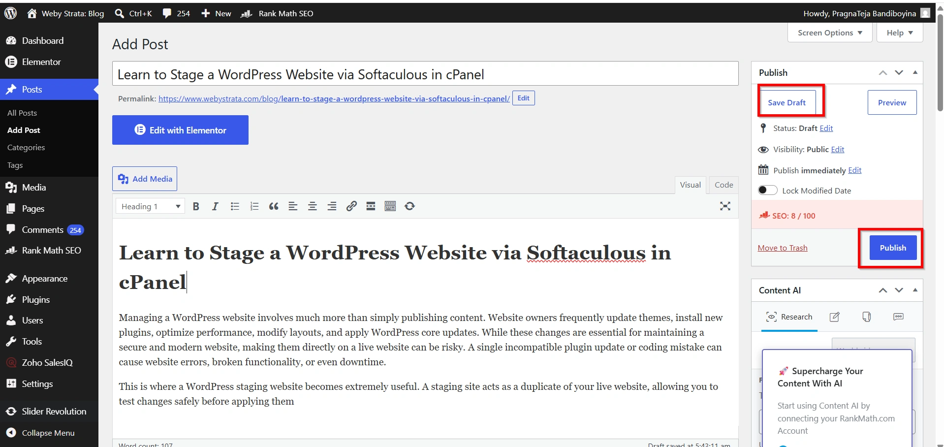Image resolution: width=944 pixels, height=447 pixels.
Task: Align text right
Action: (332, 206)
